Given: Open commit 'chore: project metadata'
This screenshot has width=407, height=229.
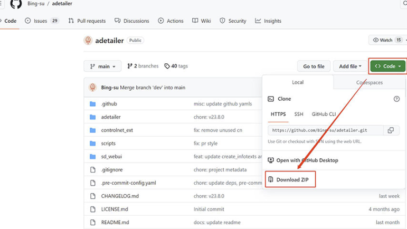Looking at the screenshot, I should tap(220, 170).
